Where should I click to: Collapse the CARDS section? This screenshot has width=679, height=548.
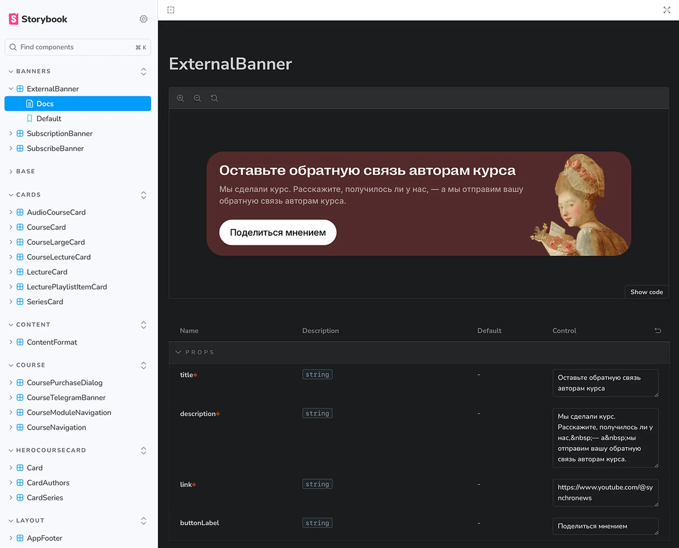25,195
